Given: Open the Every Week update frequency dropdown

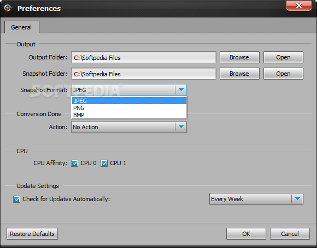Looking at the screenshot, I should point(256,199).
